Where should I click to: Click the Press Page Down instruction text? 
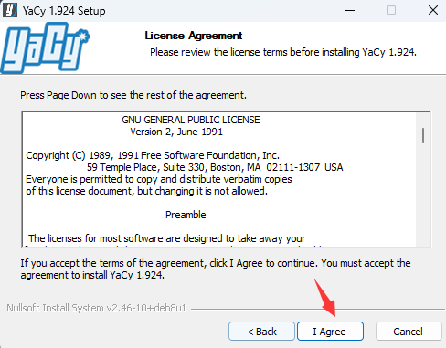tap(133, 95)
